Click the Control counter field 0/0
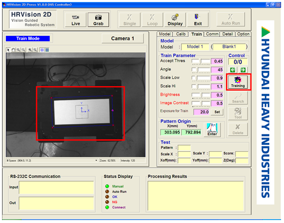Image resolution: width=284 pixels, height=223 pixels. point(238,62)
